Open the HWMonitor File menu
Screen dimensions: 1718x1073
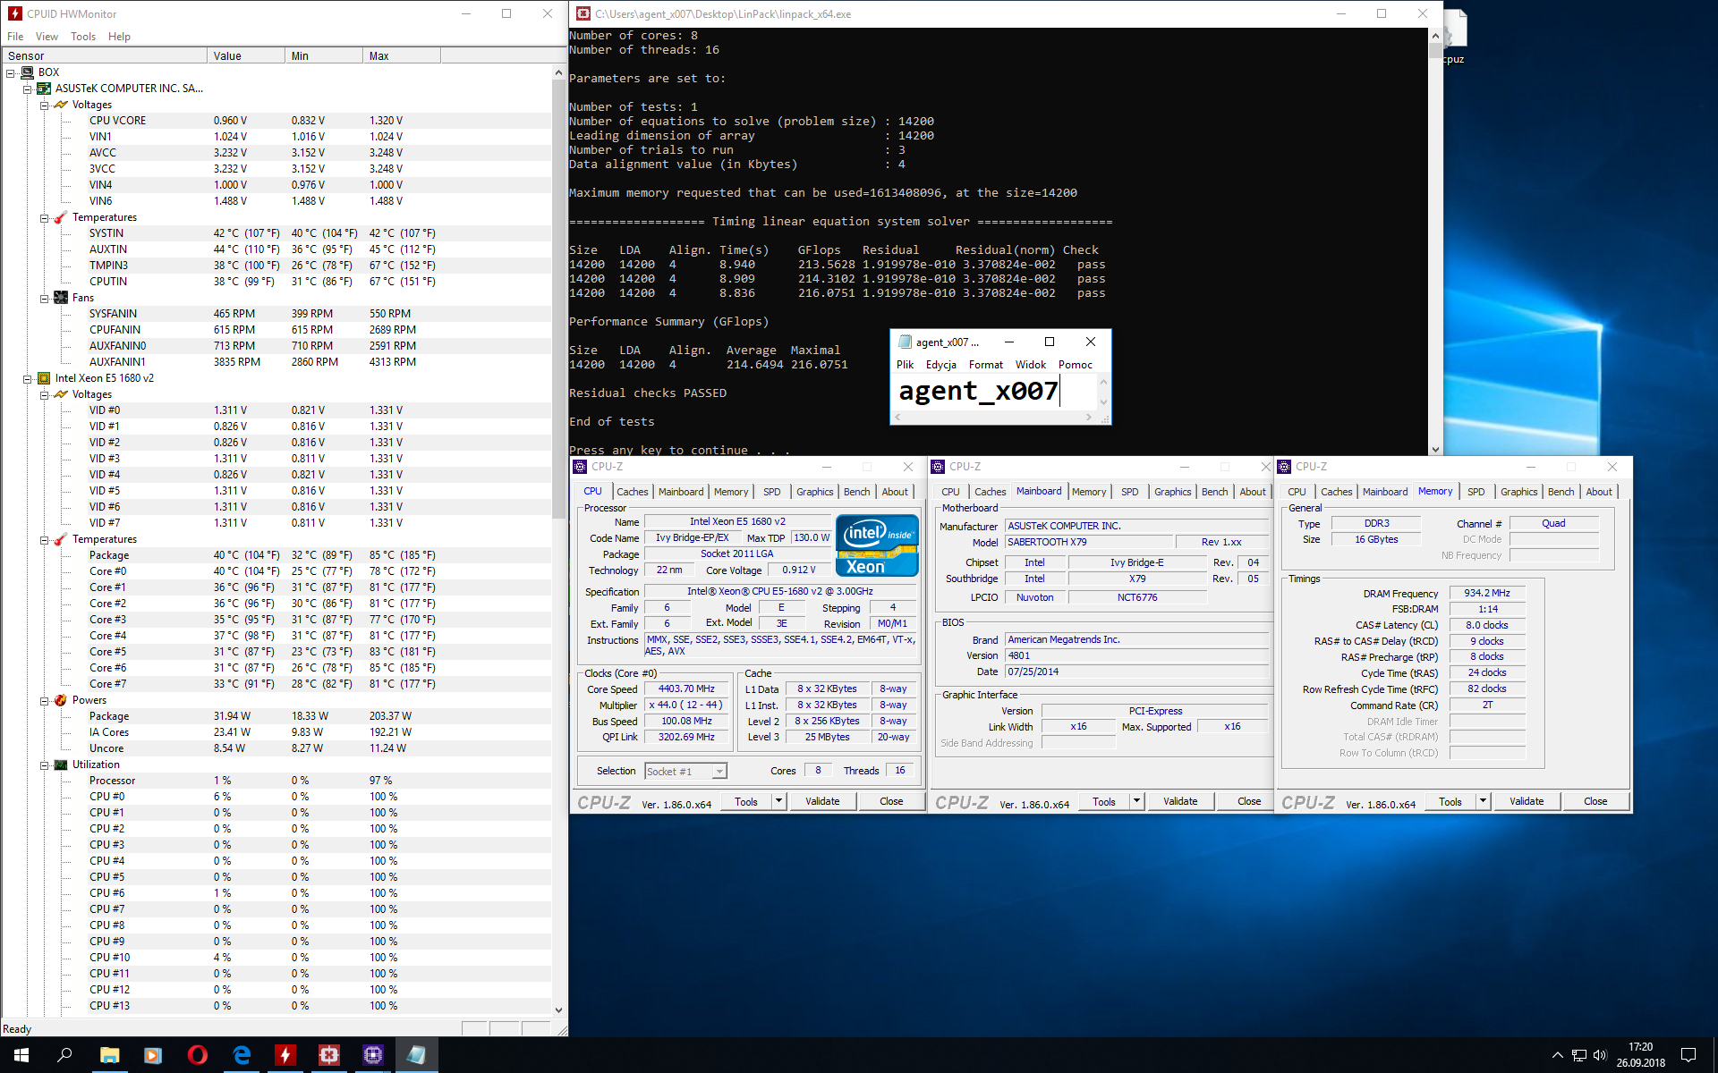point(15,37)
